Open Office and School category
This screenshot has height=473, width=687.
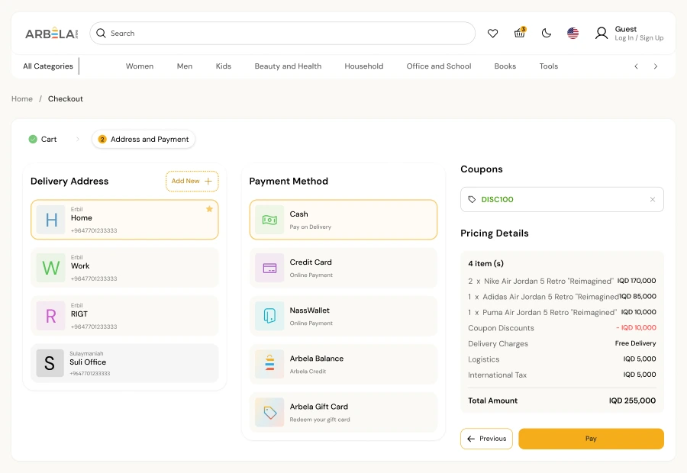(x=439, y=66)
